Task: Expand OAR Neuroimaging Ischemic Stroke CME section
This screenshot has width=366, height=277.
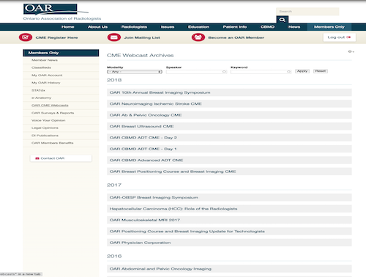Action: [229, 104]
